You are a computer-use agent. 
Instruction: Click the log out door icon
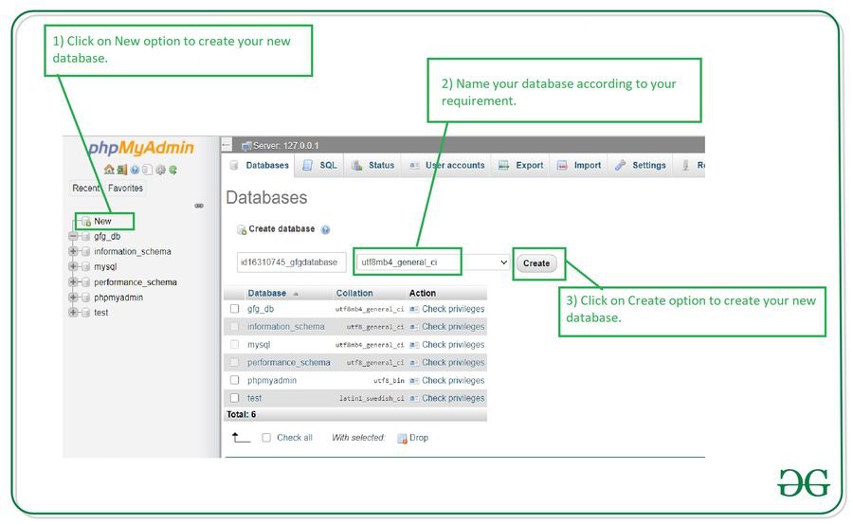tap(121, 170)
